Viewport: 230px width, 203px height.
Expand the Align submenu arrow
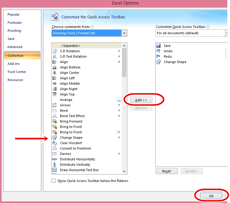[x=119, y=62]
